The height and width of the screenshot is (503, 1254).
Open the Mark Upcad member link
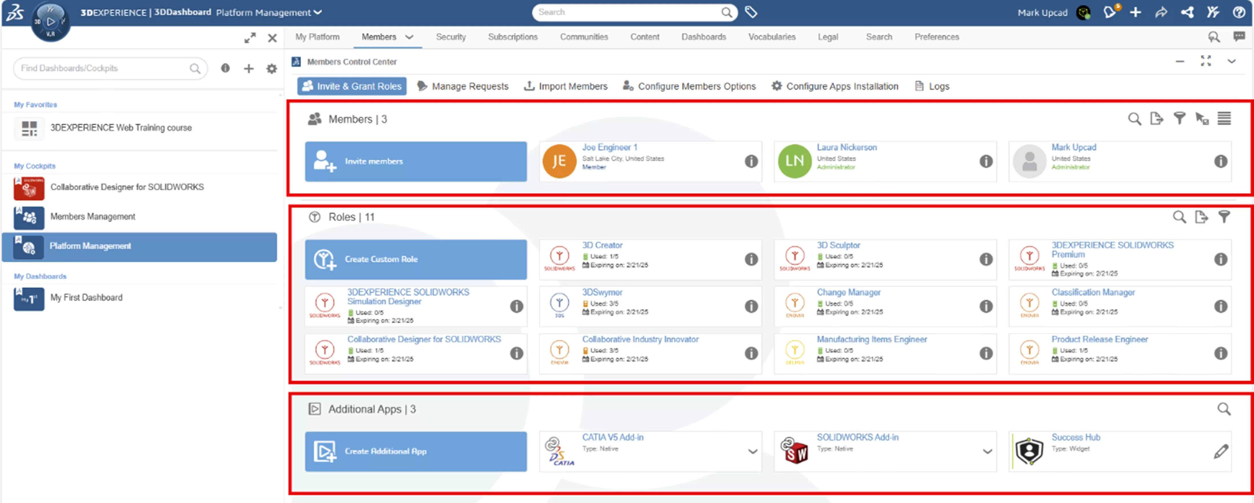click(x=1074, y=147)
